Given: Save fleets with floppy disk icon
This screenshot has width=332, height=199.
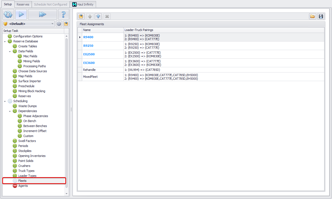Looking at the screenshot, I should tap(321, 16).
